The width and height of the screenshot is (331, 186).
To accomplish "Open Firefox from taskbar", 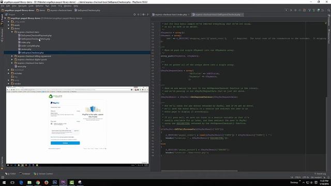I will point(46,182).
